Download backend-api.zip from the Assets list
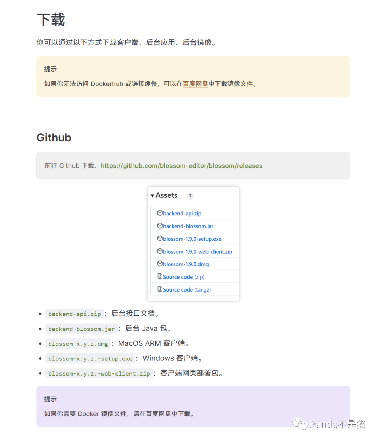Image resolution: width=378 pixels, height=441 pixels. pyautogui.click(x=182, y=213)
